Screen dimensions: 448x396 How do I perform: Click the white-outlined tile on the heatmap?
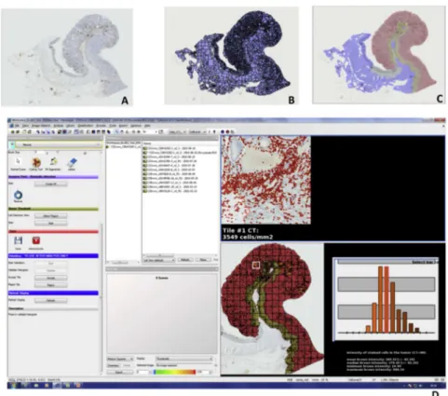(255, 265)
